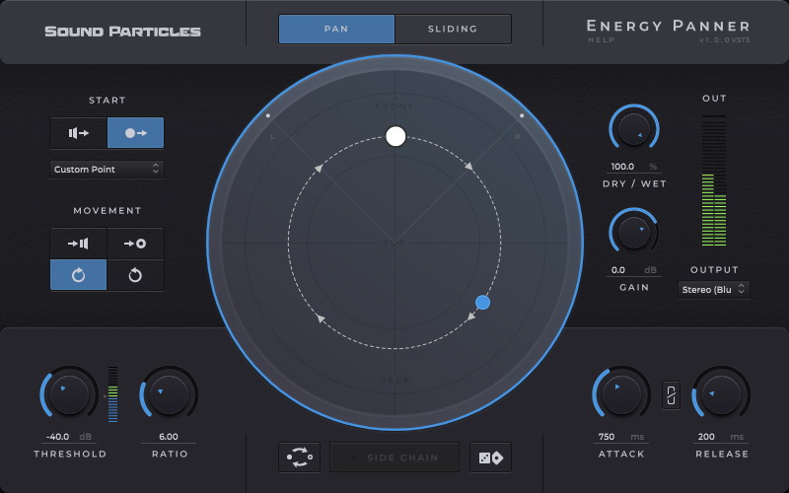Screen dimensions: 789x493
Task: Select clockwise rotation movement
Action: click(79, 275)
